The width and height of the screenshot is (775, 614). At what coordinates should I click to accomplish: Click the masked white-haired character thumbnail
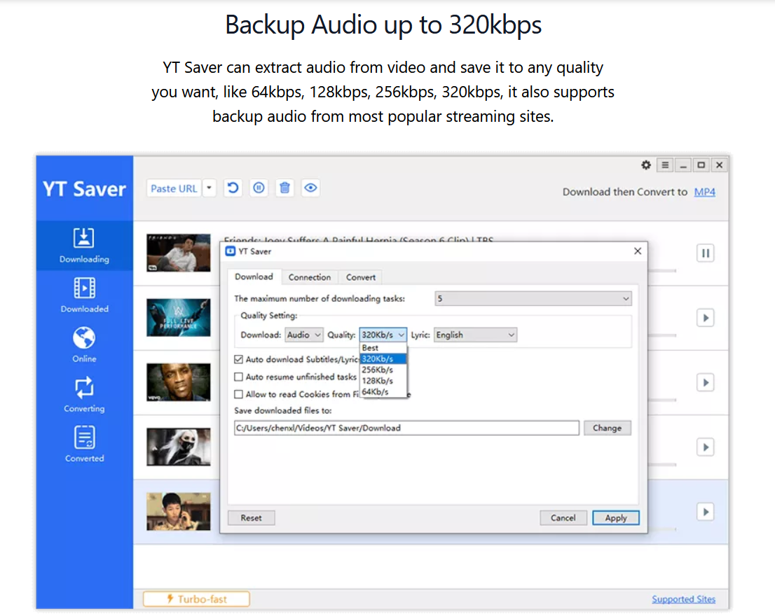click(x=179, y=447)
